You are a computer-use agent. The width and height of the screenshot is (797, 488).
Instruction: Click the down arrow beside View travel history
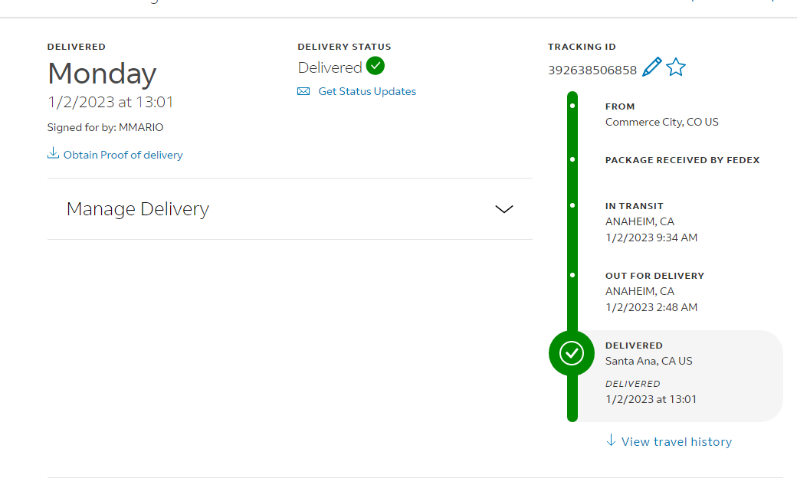click(x=611, y=441)
